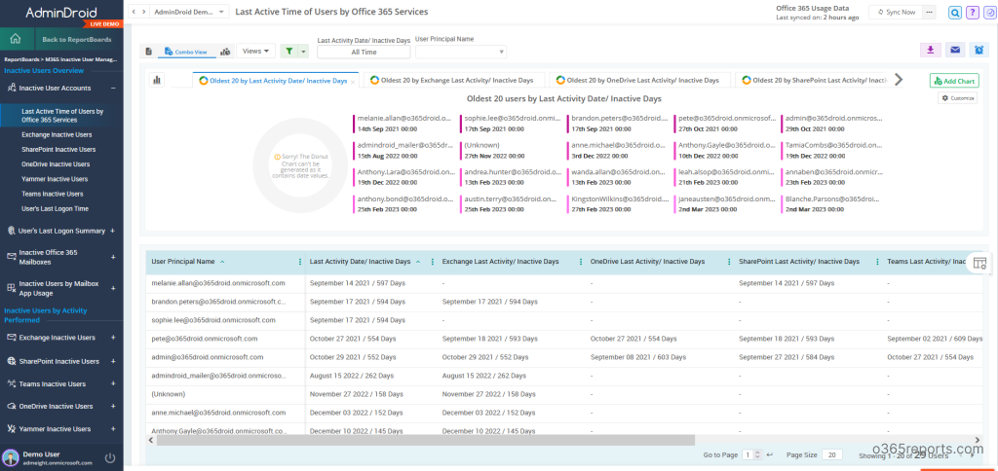Switch to Combo View tab
The height and width of the screenshot is (471, 998).
pos(185,52)
